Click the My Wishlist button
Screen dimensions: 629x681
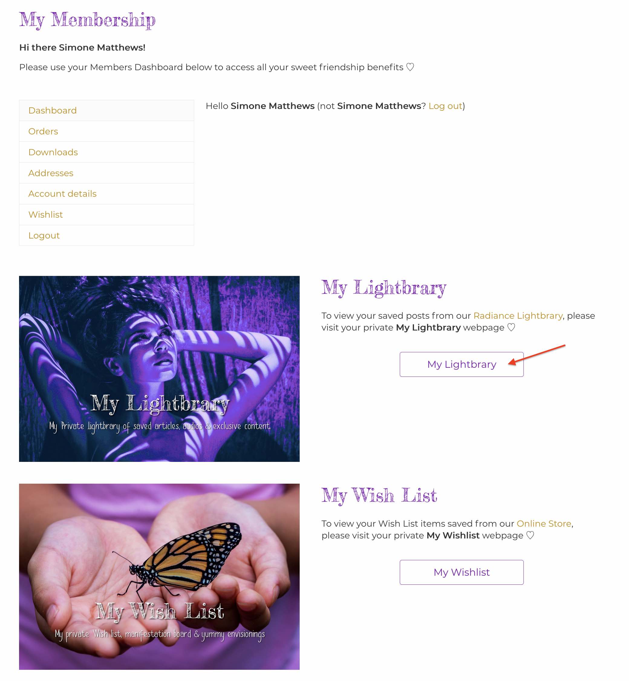(461, 572)
